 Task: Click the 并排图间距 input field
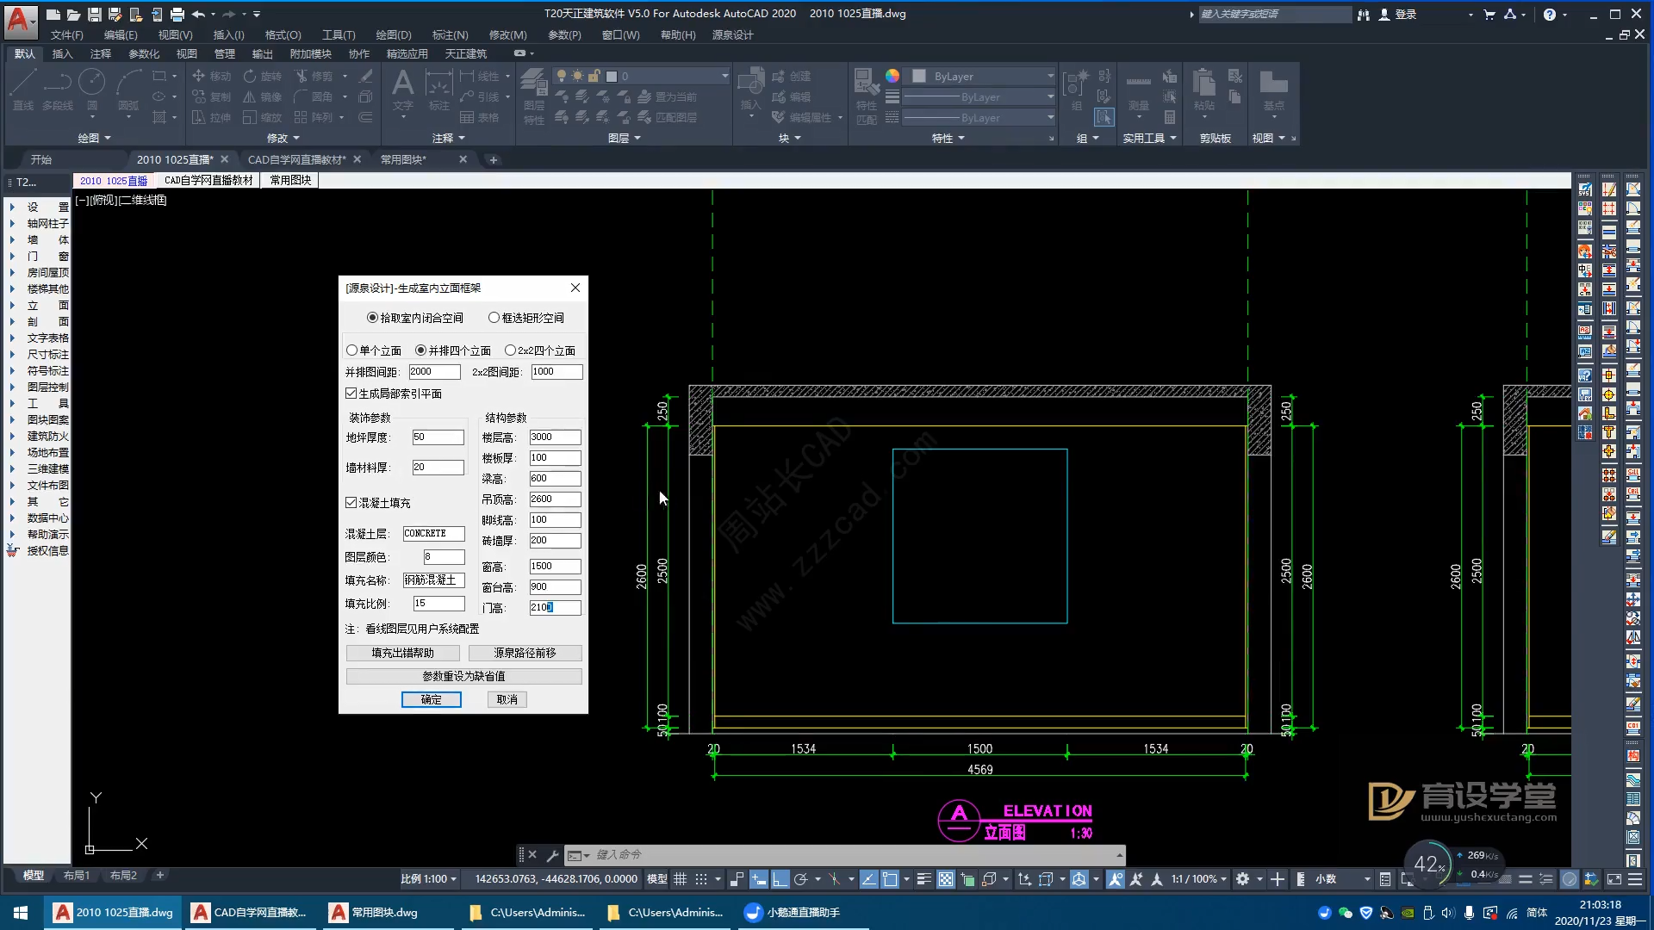(434, 372)
